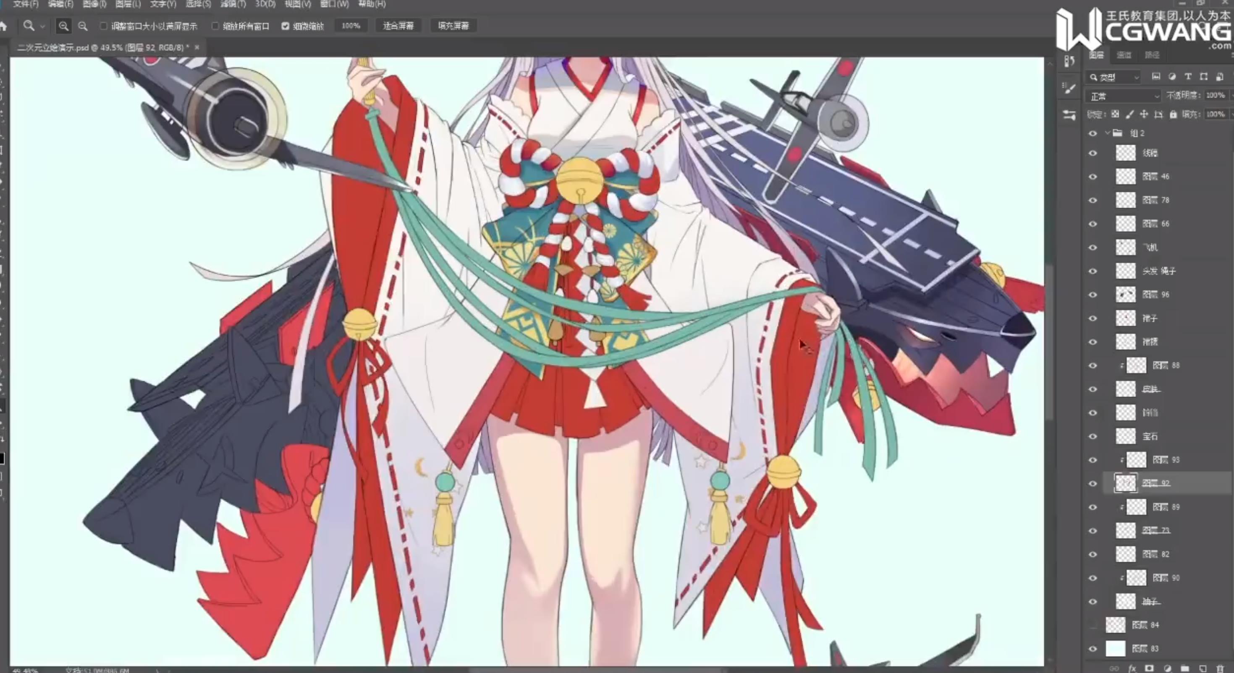Open the blend mode 正常 dropdown
The image size is (1234, 673).
tap(1124, 96)
